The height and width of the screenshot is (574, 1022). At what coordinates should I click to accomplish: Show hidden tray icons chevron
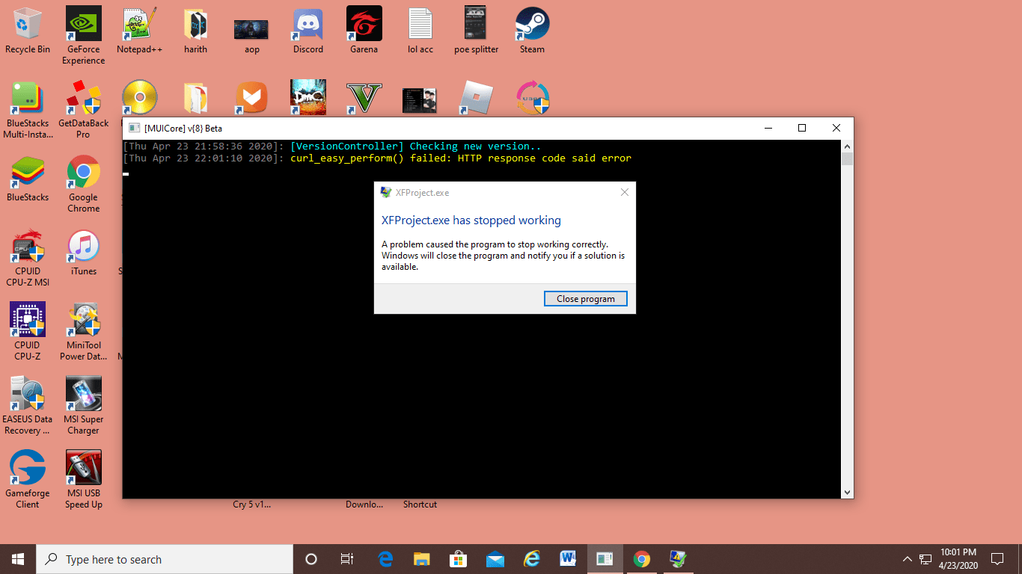908,559
